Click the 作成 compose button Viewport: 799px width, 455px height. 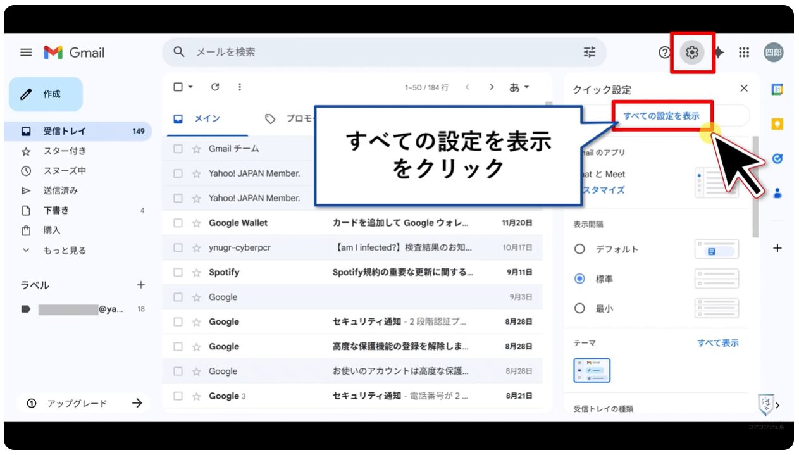click(46, 94)
